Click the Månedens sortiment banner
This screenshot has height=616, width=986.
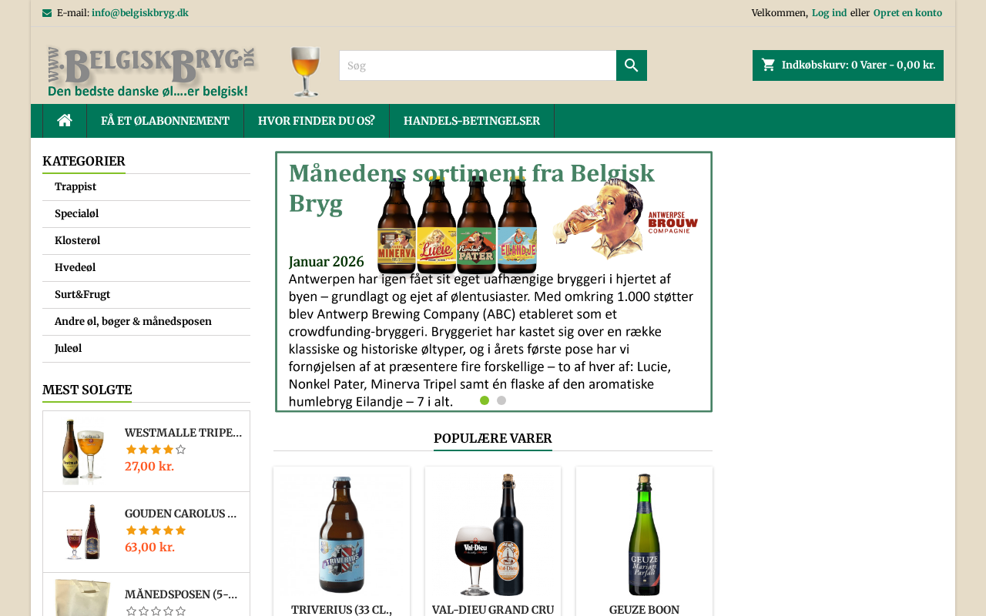(x=494, y=282)
